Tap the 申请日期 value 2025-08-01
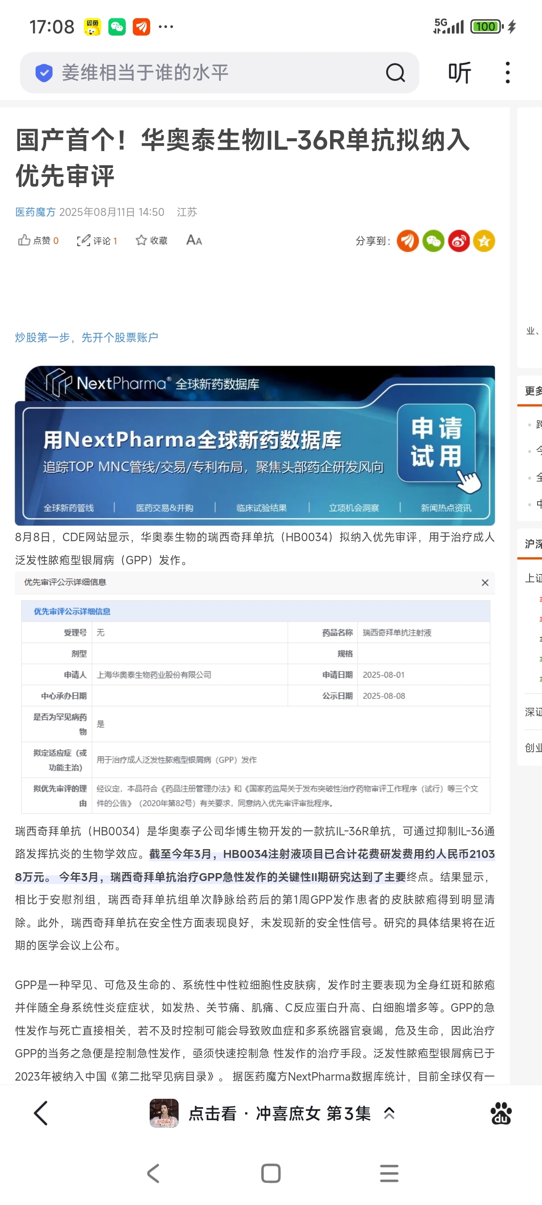 pos(383,674)
